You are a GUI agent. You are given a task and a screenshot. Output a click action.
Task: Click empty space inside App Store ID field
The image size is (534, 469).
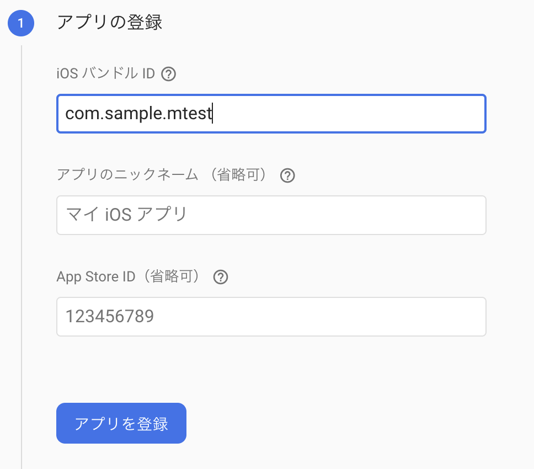click(x=320, y=316)
